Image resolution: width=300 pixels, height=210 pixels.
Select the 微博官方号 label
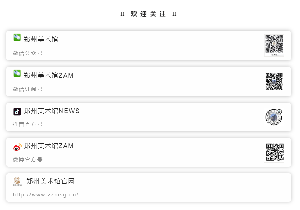(28, 160)
